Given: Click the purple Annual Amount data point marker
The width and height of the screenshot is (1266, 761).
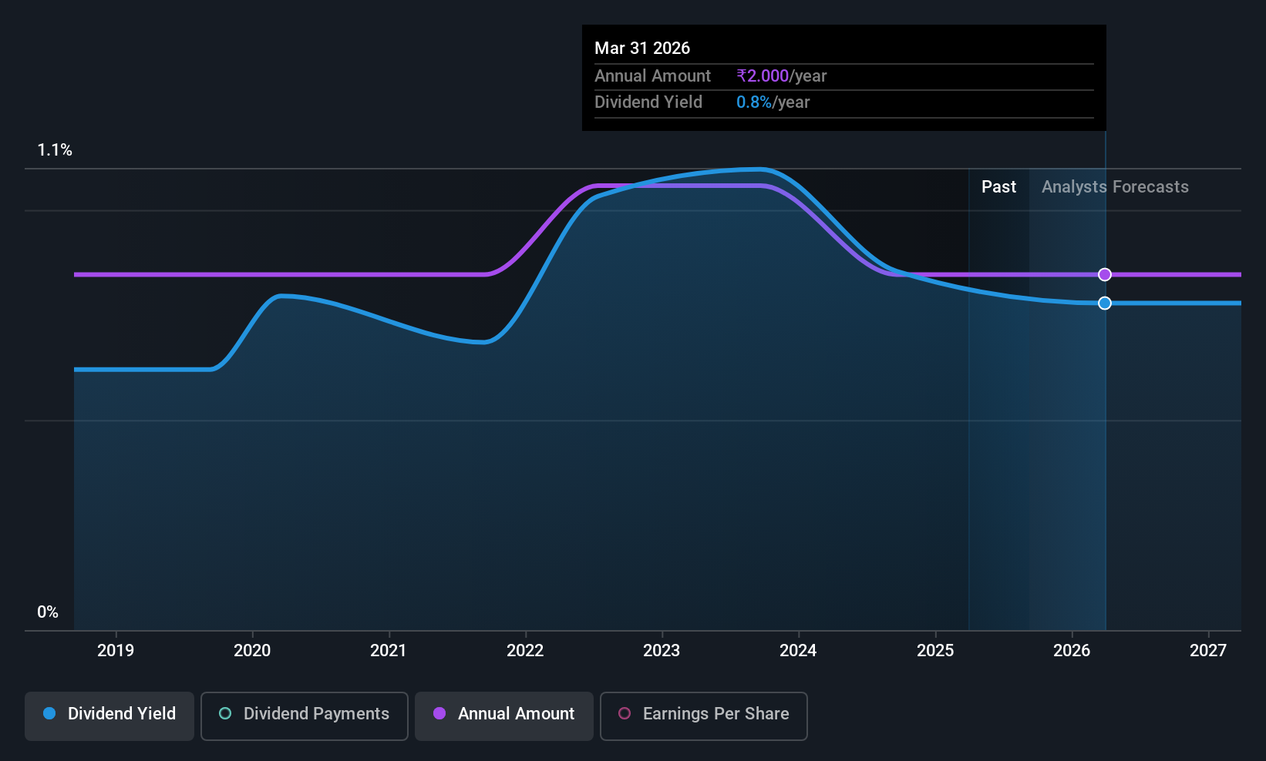Looking at the screenshot, I should (1105, 275).
